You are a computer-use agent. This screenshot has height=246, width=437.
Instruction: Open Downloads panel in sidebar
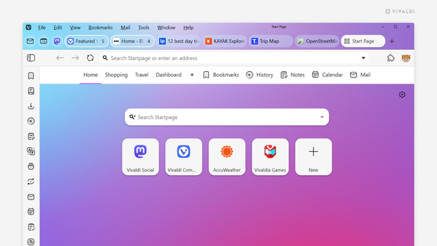pyautogui.click(x=31, y=106)
